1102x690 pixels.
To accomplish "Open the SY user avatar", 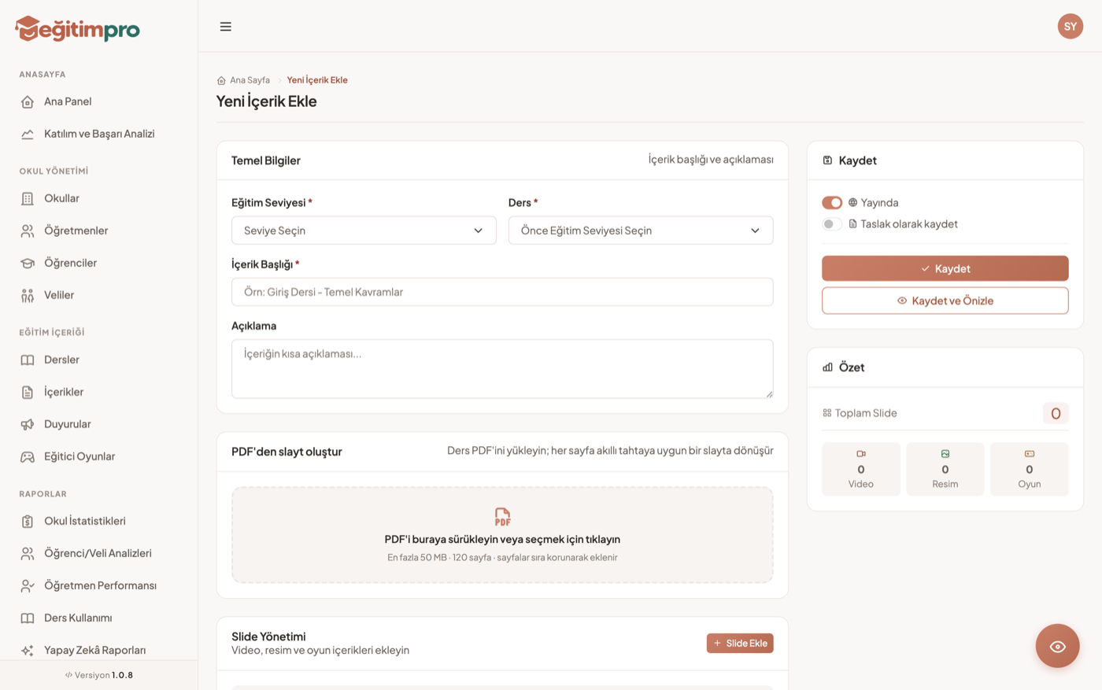I will coord(1070,26).
